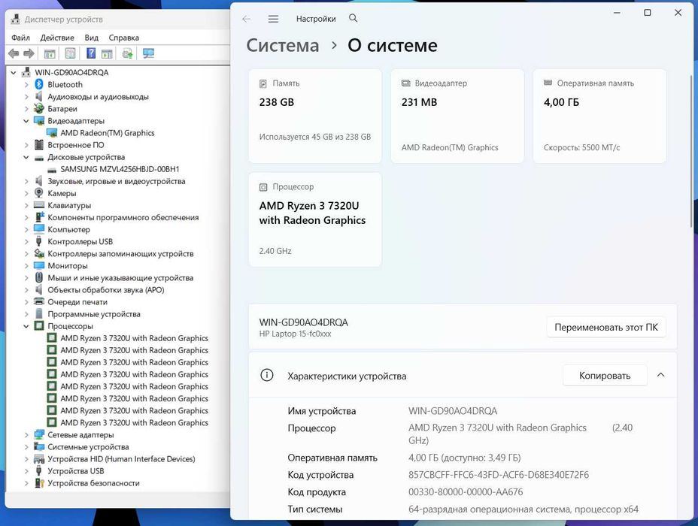This screenshot has height=526, width=698.
Task: Click the Back arrow in Device Manager toolbar
Action: (x=14, y=54)
